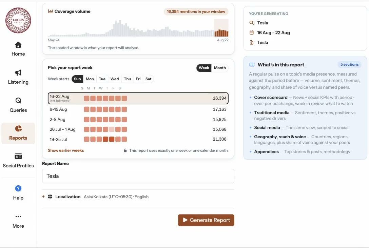
Task: Open the Reports menu label
Action: (18, 138)
